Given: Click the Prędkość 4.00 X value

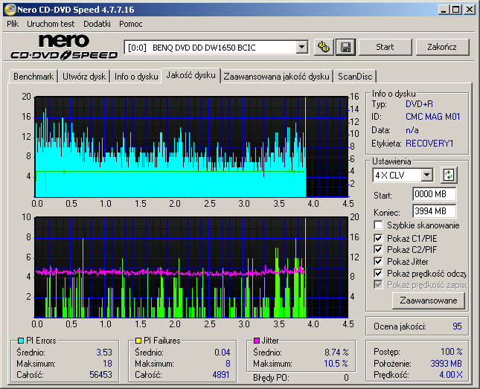Looking at the screenshot, I should coord(451,375).
